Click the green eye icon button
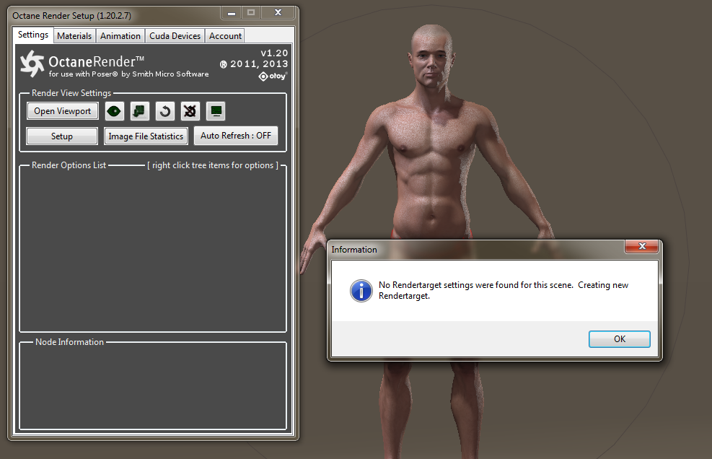Viewport: 712px width, 459px height. [x=115, y=111]
